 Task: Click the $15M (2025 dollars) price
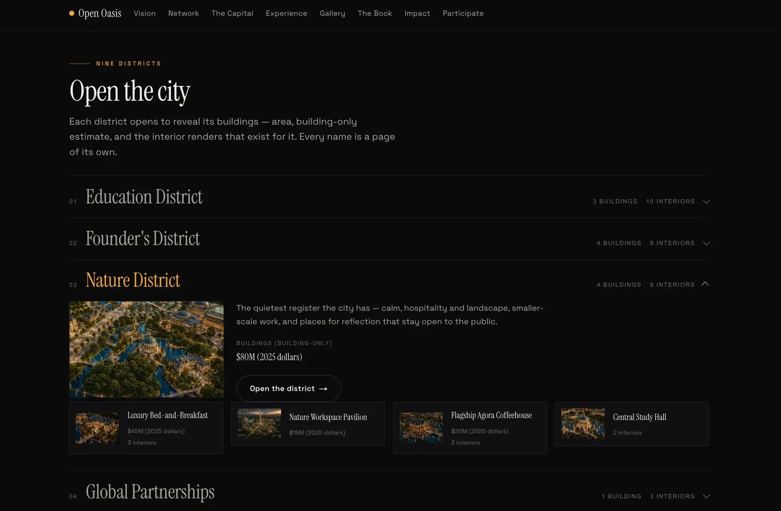pos(317,433)
